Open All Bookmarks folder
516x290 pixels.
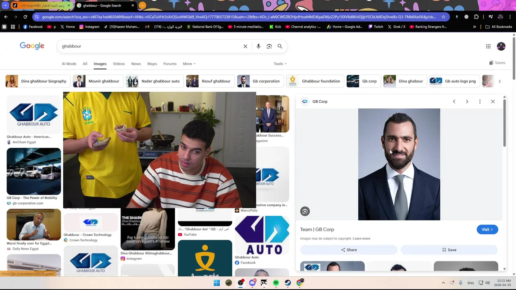[499, 27]
